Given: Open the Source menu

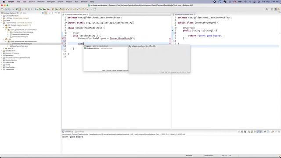Looking at the screenshot, I should [x=32, y=2].
